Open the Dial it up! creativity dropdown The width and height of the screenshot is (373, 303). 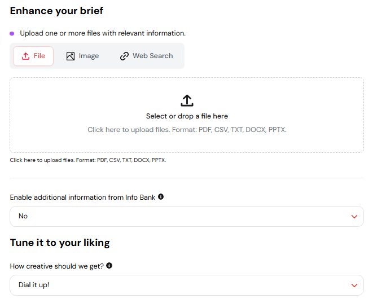pyautogui.click(x=187, y=285)
